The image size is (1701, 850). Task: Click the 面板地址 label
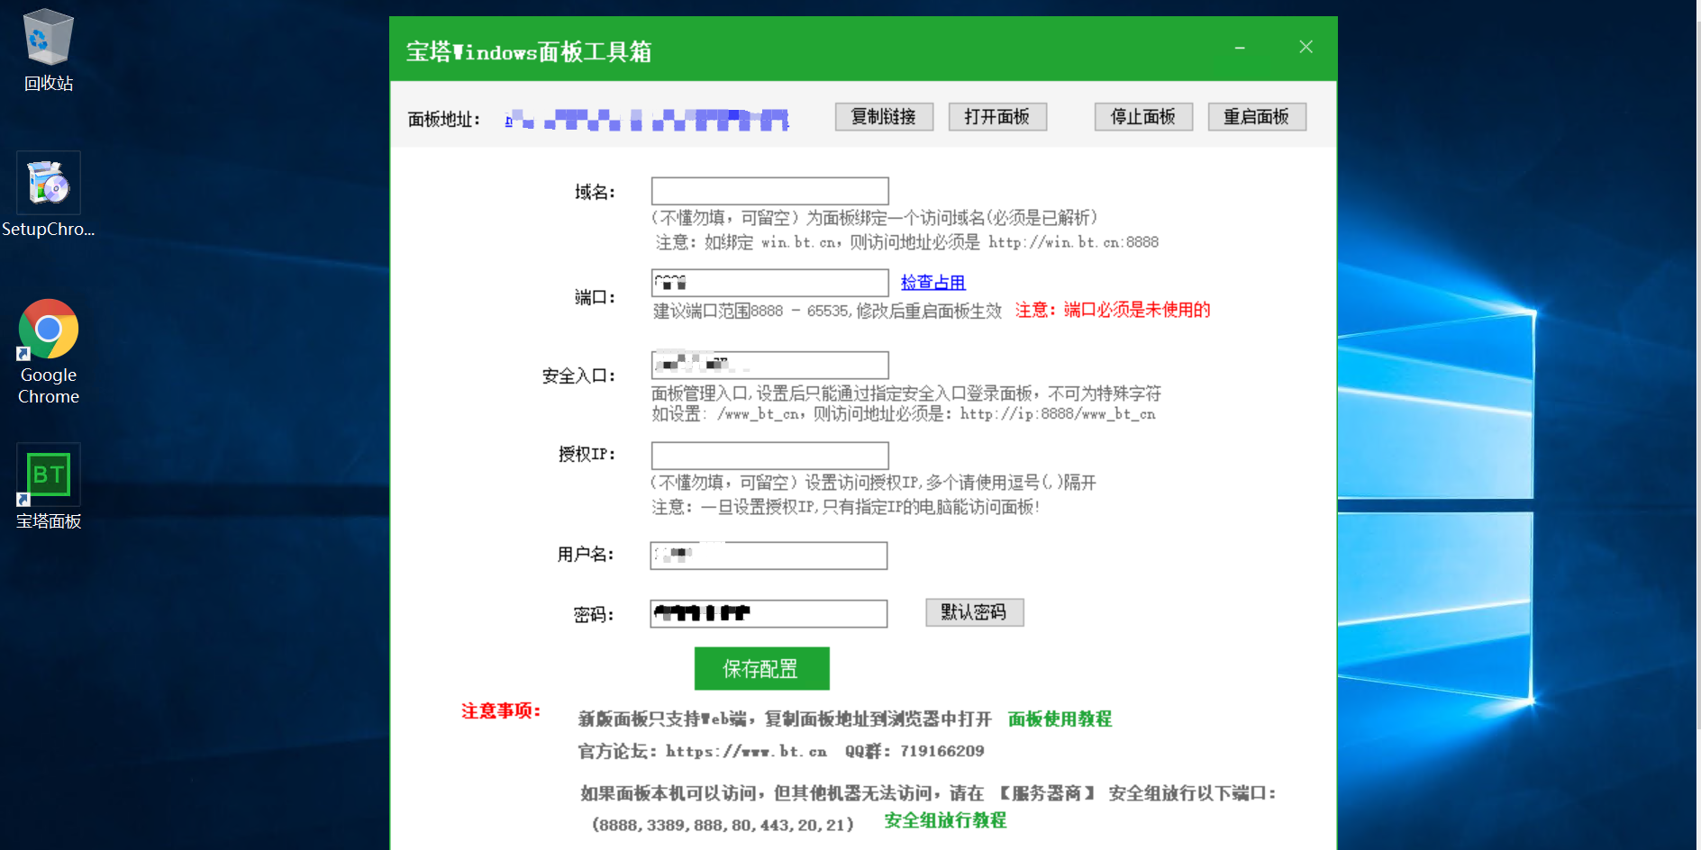[x=444, y=120]
